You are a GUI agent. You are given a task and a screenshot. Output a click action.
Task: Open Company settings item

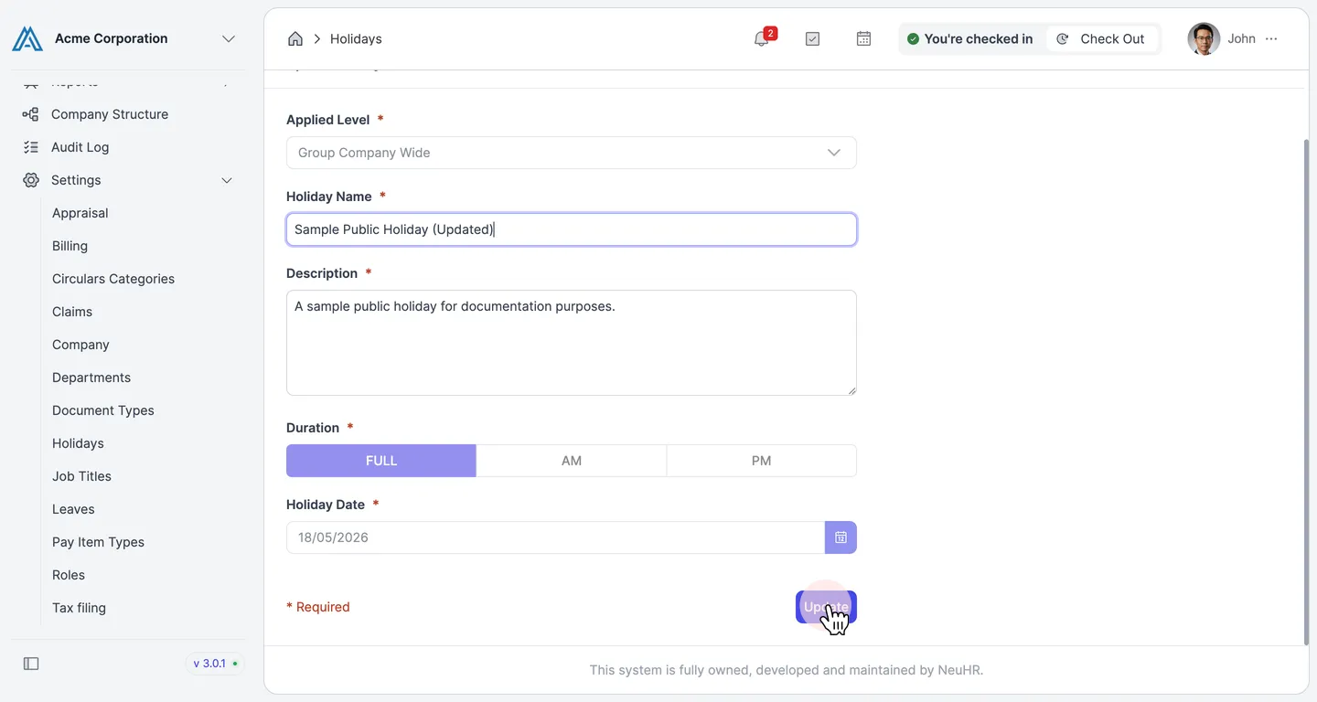pyautogui.click(x=80, y=345)
